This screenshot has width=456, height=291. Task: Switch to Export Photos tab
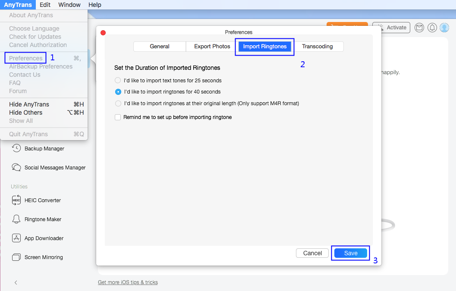coord(212,47)
